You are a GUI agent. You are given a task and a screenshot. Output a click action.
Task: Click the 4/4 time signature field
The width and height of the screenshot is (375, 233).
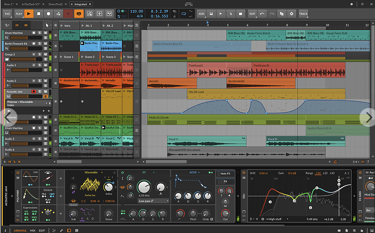coord(139,16)
